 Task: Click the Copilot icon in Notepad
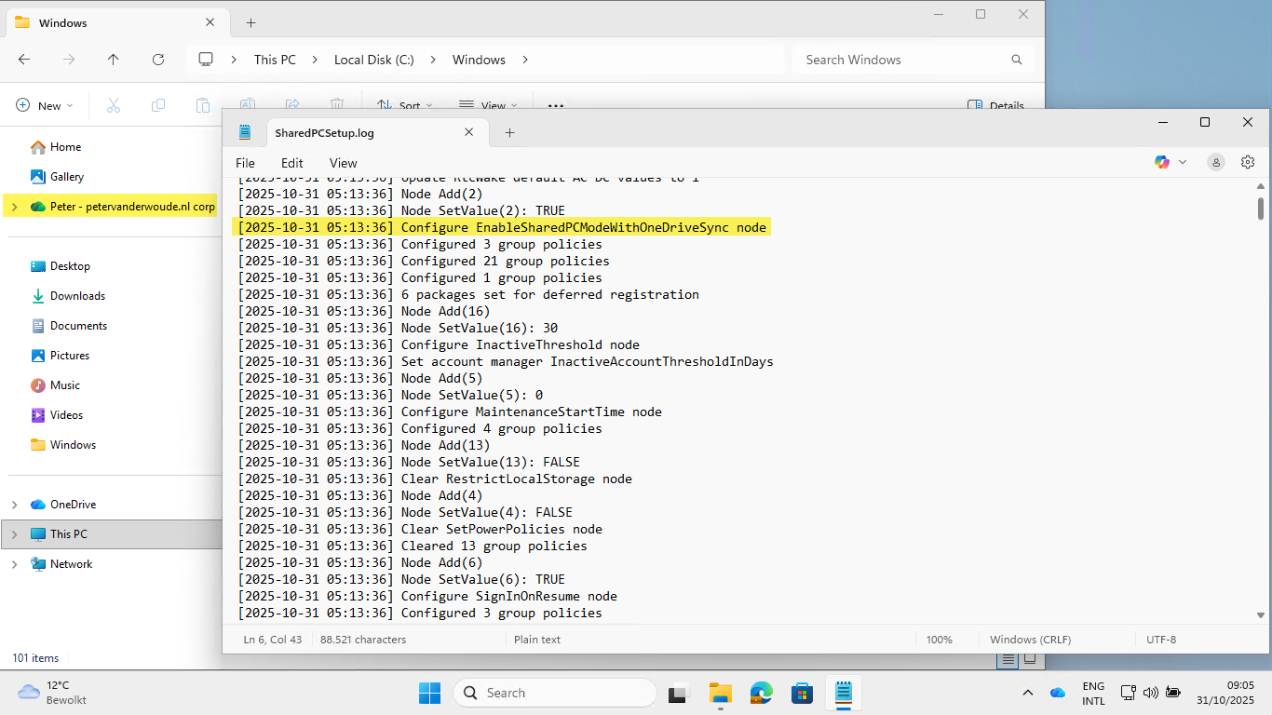pyautogui.click(x=1162, y=162)
